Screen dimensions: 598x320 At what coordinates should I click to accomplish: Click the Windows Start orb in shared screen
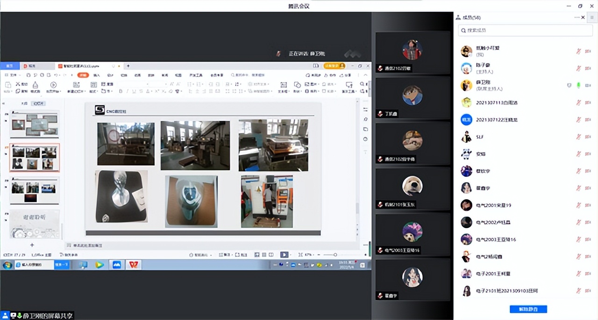pyautogui.click(x=7, y=264)
